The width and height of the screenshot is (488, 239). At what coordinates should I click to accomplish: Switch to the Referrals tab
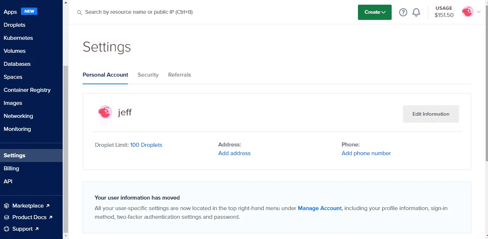pos(179,75)
